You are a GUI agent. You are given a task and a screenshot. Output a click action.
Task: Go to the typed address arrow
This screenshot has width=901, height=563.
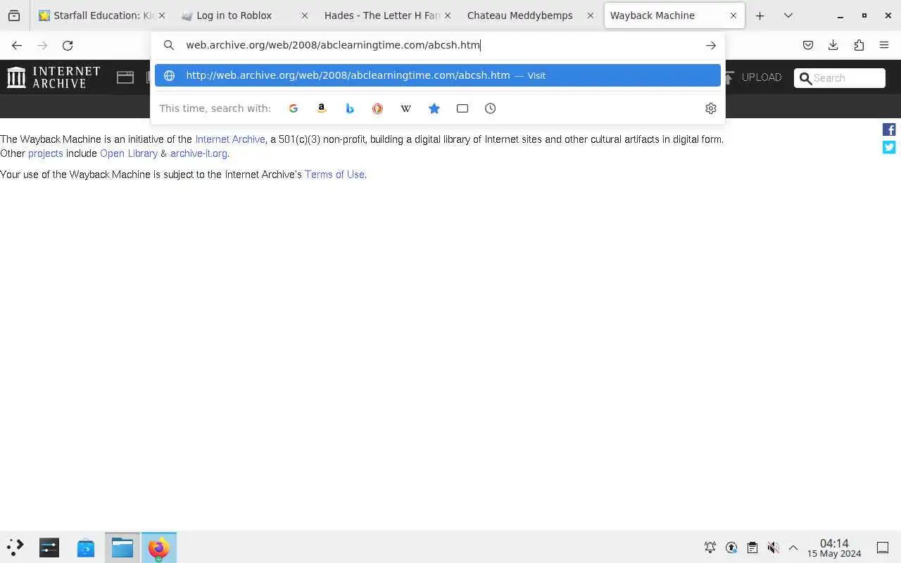710,45
